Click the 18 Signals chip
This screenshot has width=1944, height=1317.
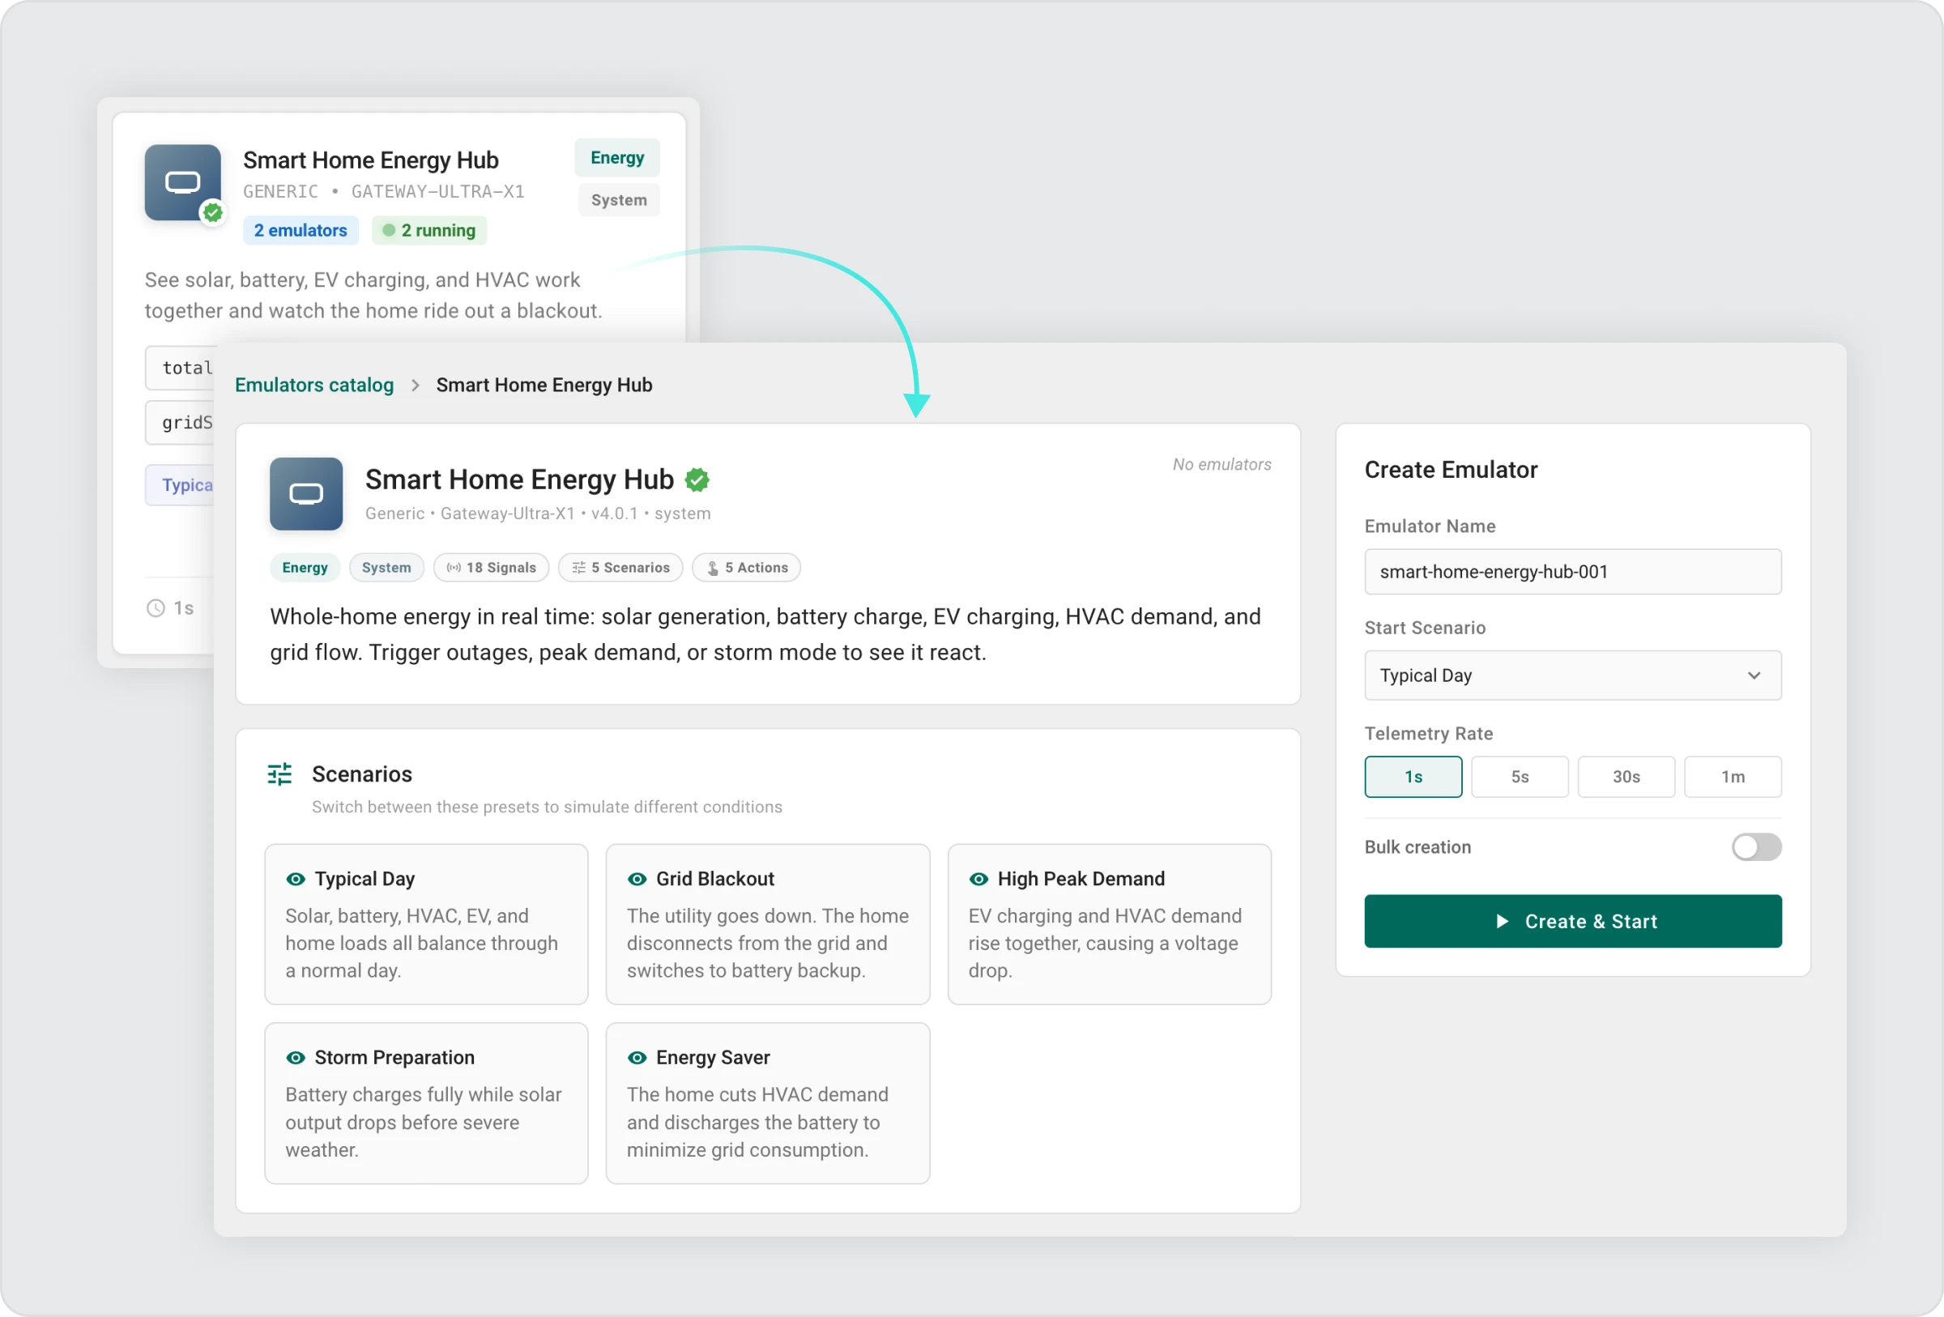click(x=491, y=568)
